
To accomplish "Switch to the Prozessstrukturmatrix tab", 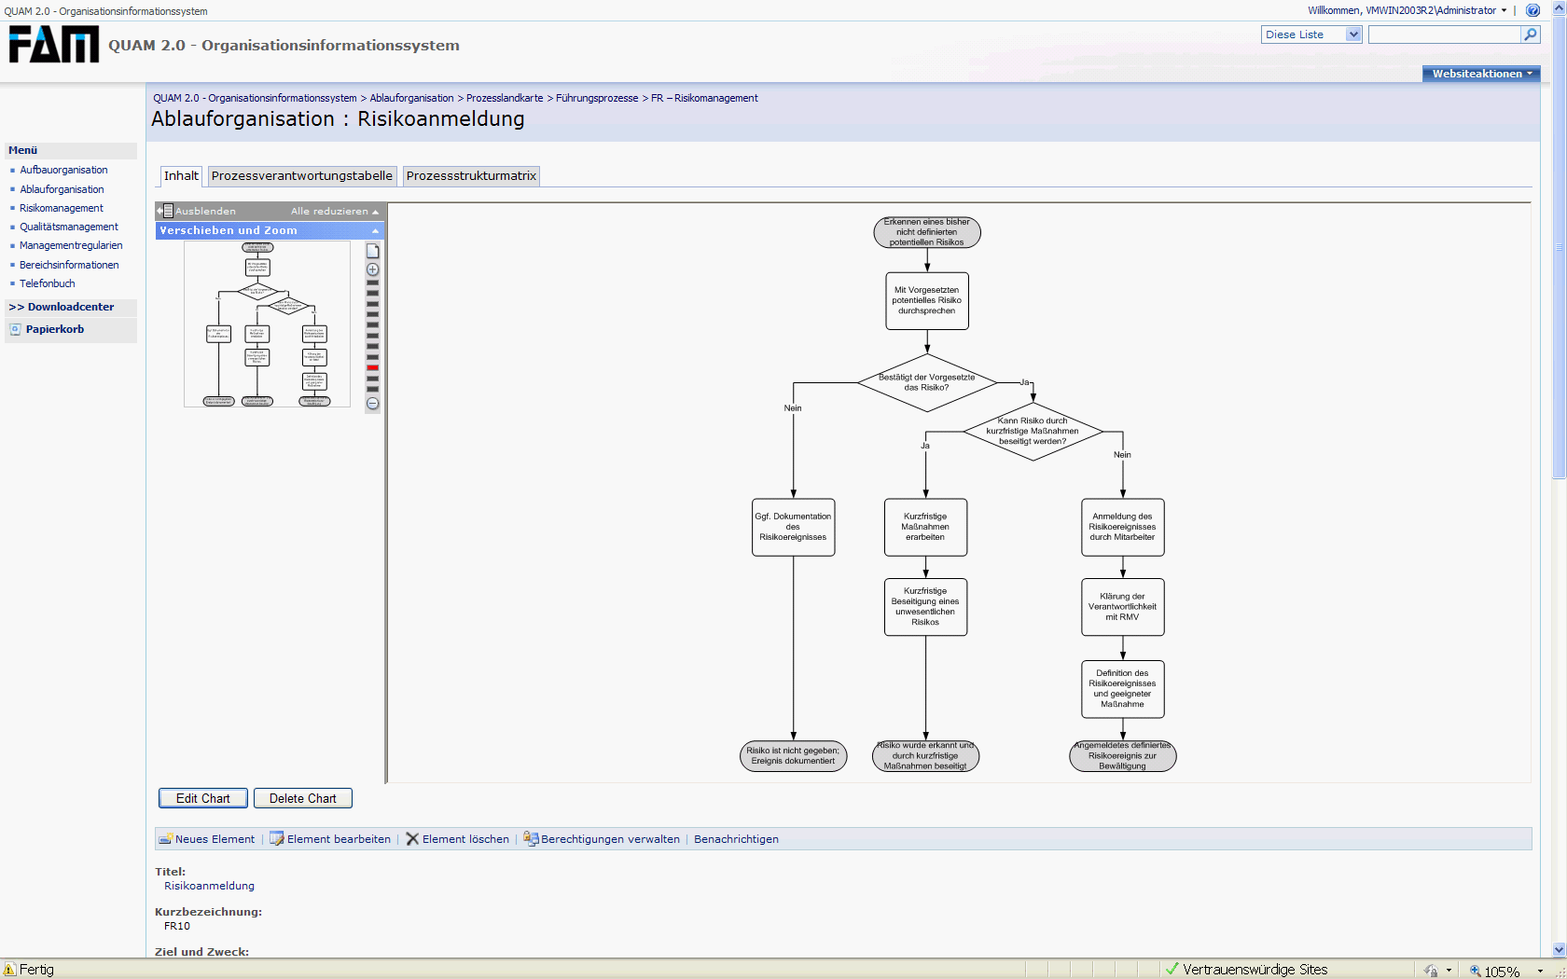I will 471,175.
